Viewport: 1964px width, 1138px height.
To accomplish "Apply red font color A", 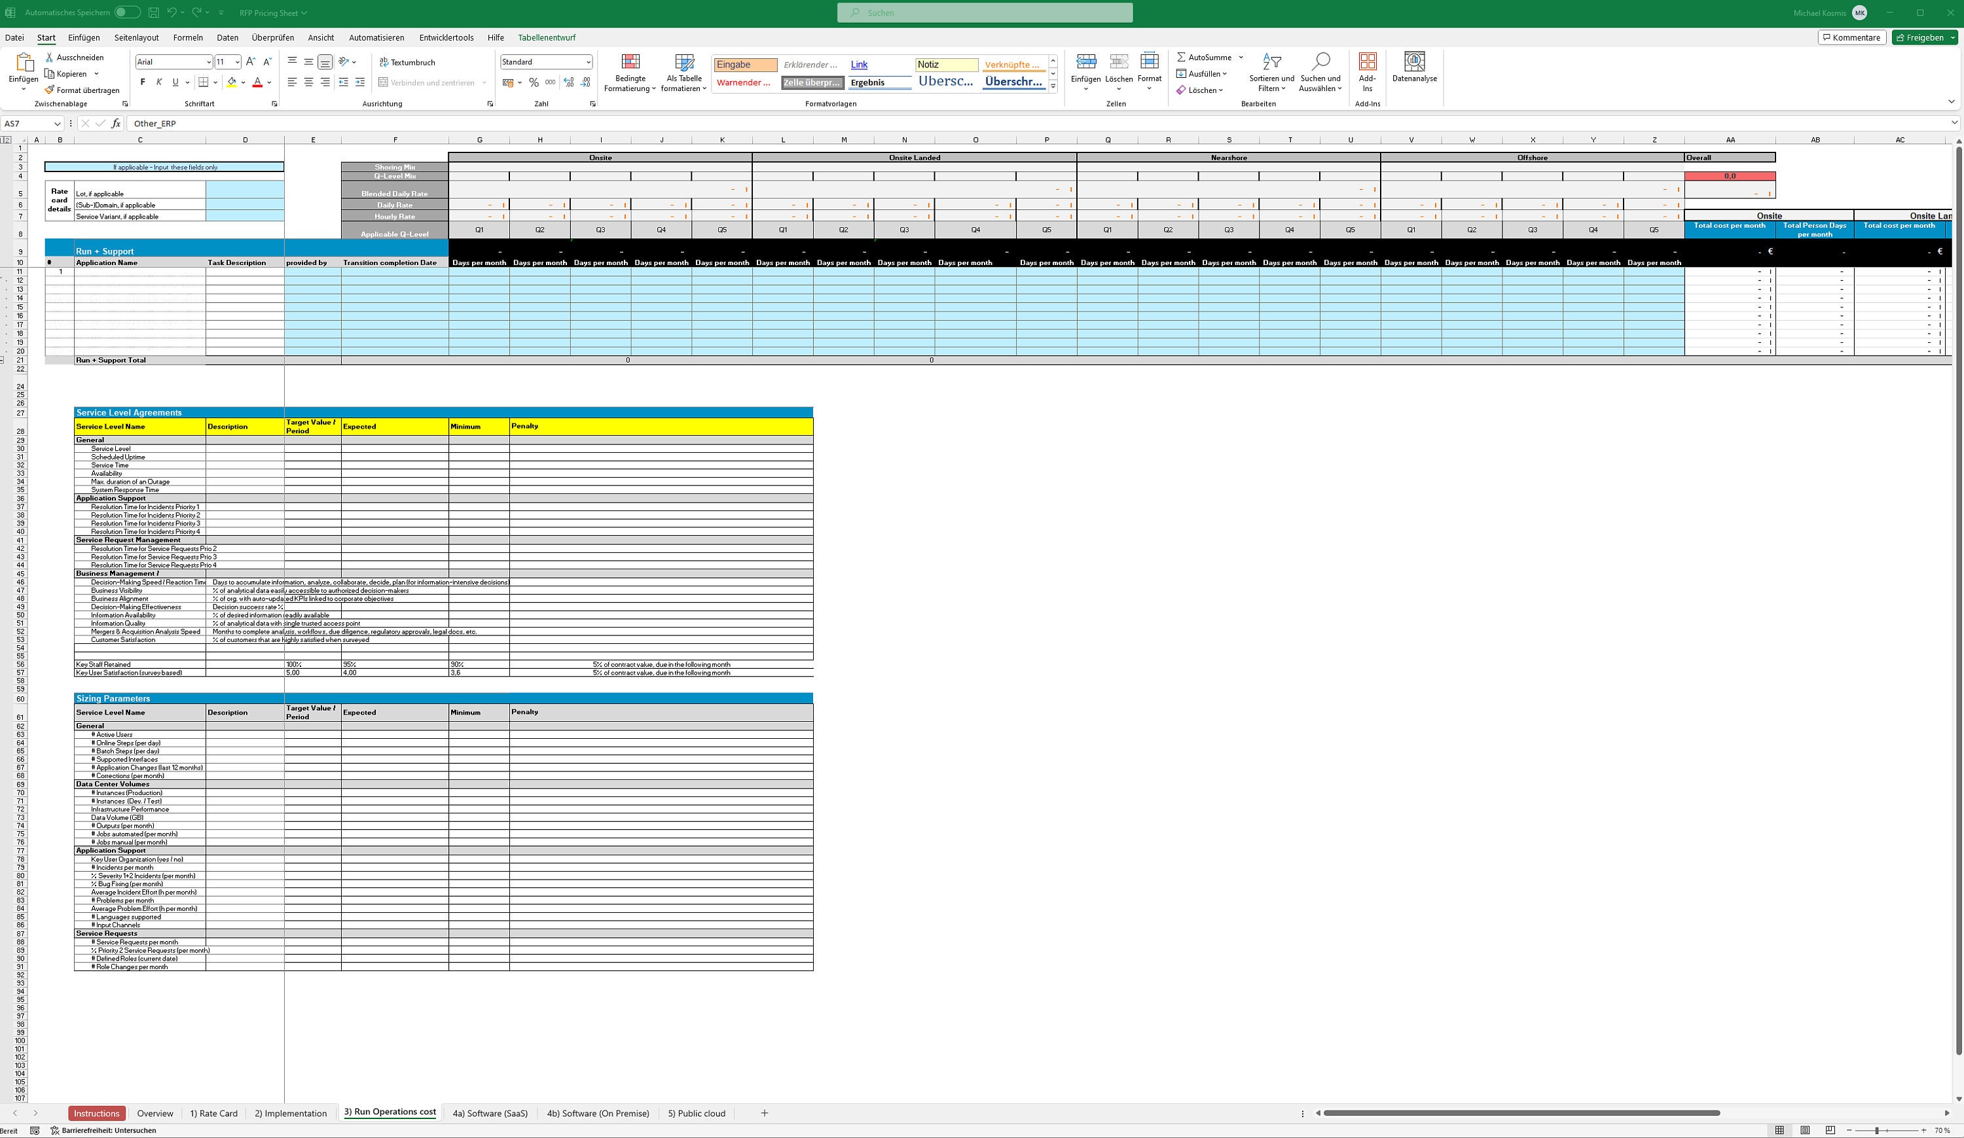I will click(x=257, y=82).
